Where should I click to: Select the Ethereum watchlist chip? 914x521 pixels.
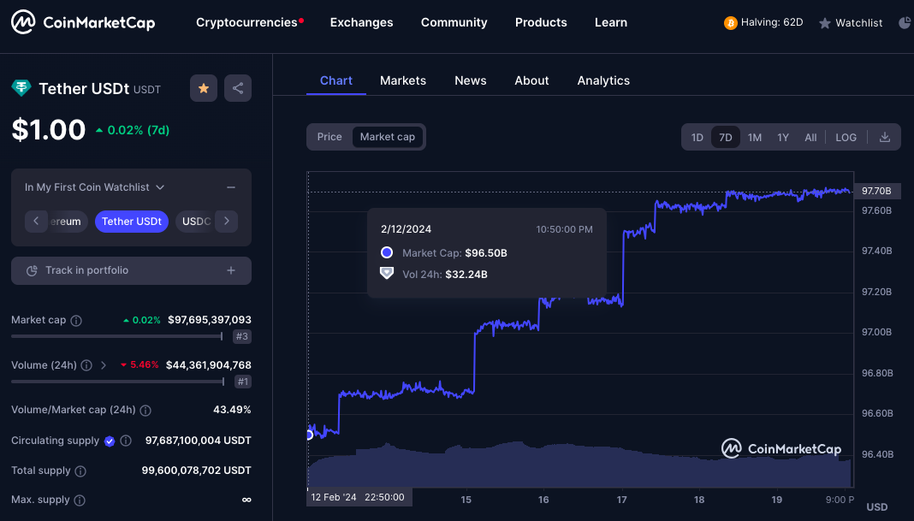coord(67,222)
